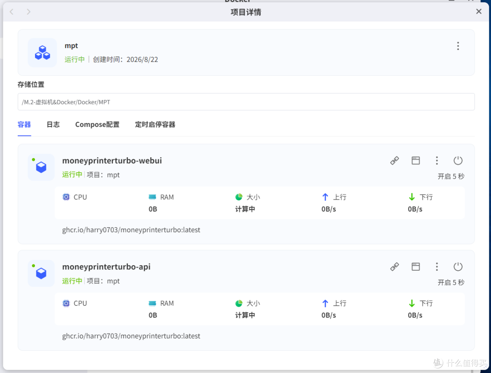Screen dimensions: 491x373
Task: Open terminal window icon for moneyprinterturbo-api
Action: coord(416,267)
